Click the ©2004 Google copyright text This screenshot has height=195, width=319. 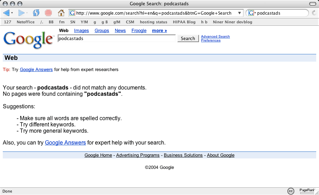(159, 167)
